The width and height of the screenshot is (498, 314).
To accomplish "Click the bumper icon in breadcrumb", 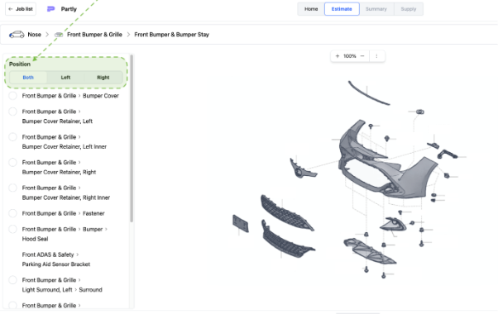I will click(x=59, y=35).
